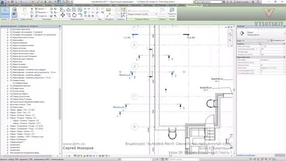Select 'Высотная отметка - План' tree row

tap(21, 104)
